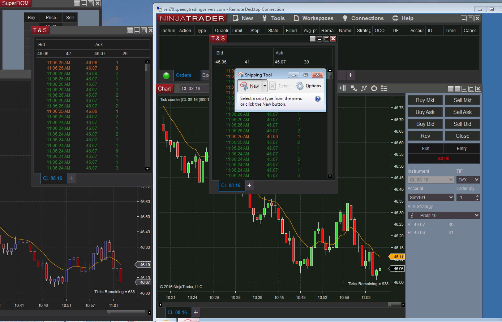
Task: Click the down arrow of the remote T&S scrollbar
Action: point(330,176)
